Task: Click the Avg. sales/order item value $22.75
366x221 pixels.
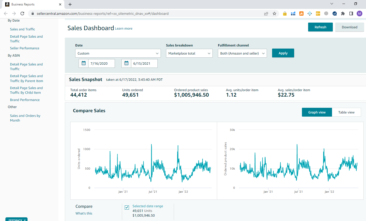Action: 286,95
